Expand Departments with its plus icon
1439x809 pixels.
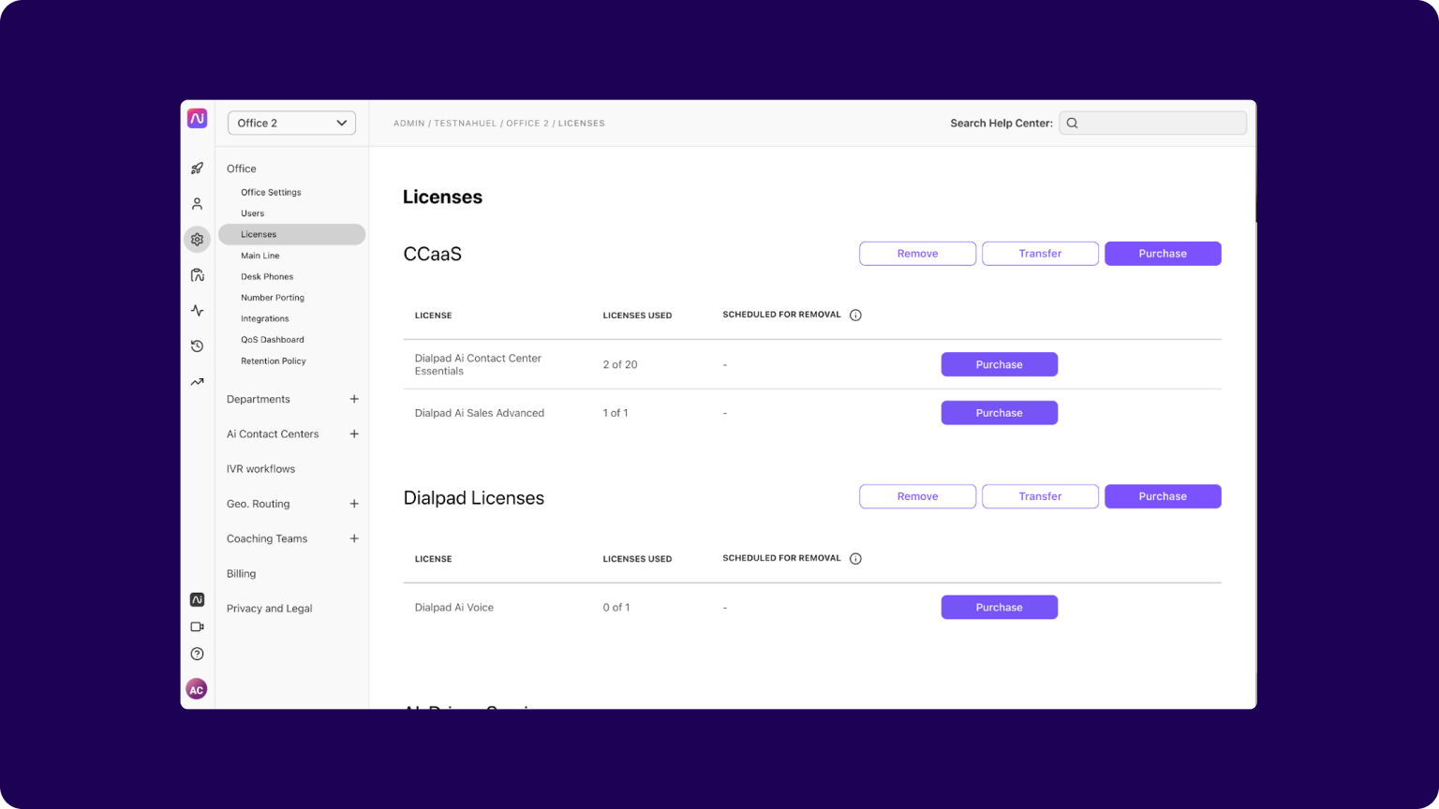[x=354, y=399]
